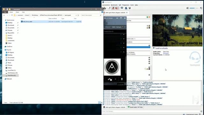The width and height of the screenshot is (204, 115).
Task: Switch to the 196th Light Infantry server chat tab
Action: 114,107
